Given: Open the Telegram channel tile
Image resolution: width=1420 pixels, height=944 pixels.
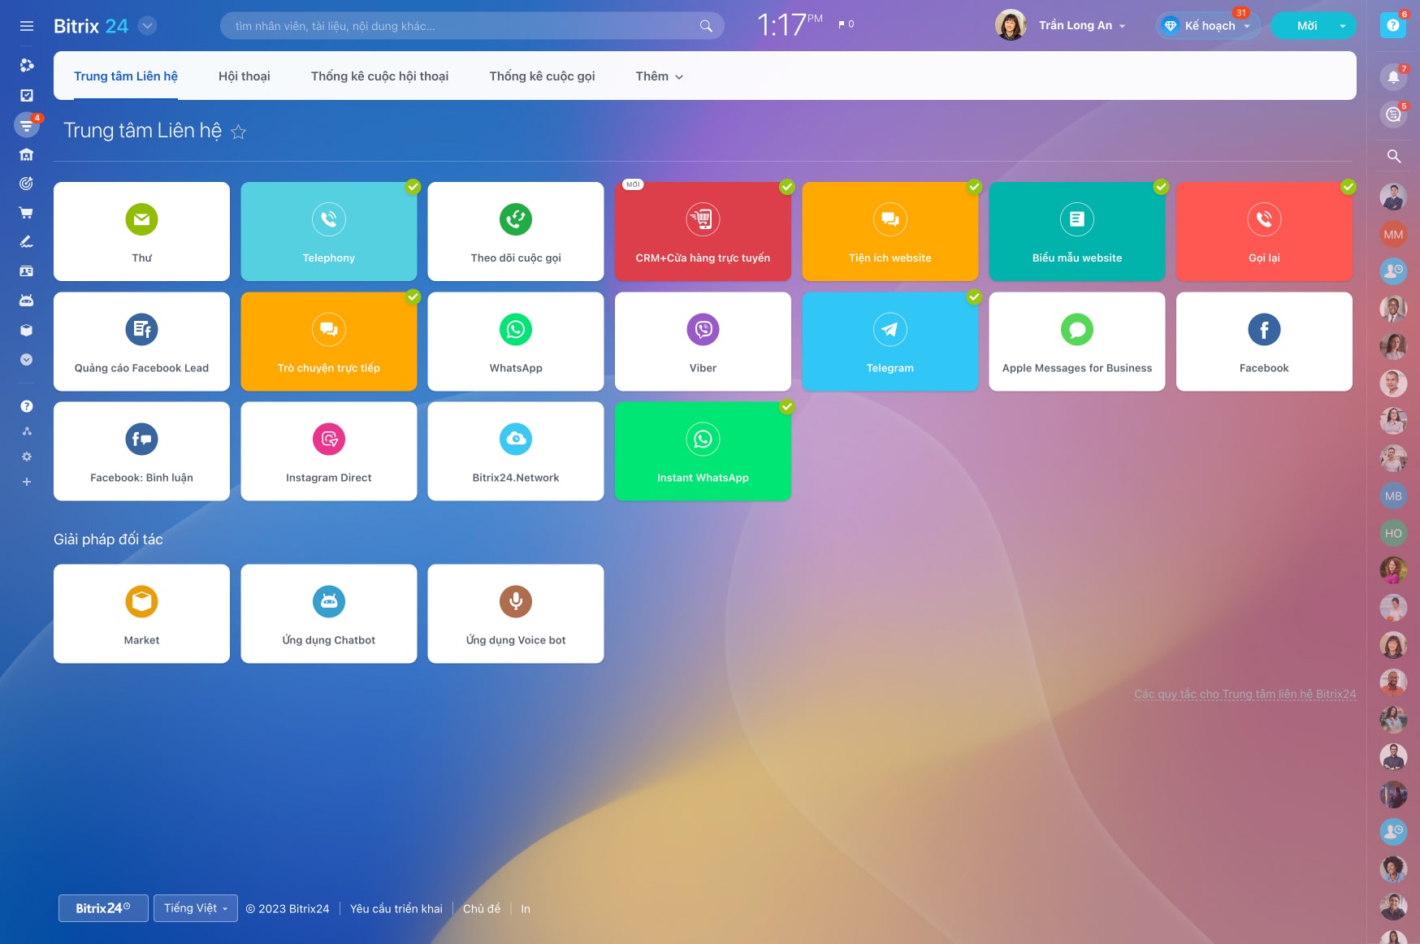Looking at the screenshot, I should pyautogui.click(x=890, y=341).
